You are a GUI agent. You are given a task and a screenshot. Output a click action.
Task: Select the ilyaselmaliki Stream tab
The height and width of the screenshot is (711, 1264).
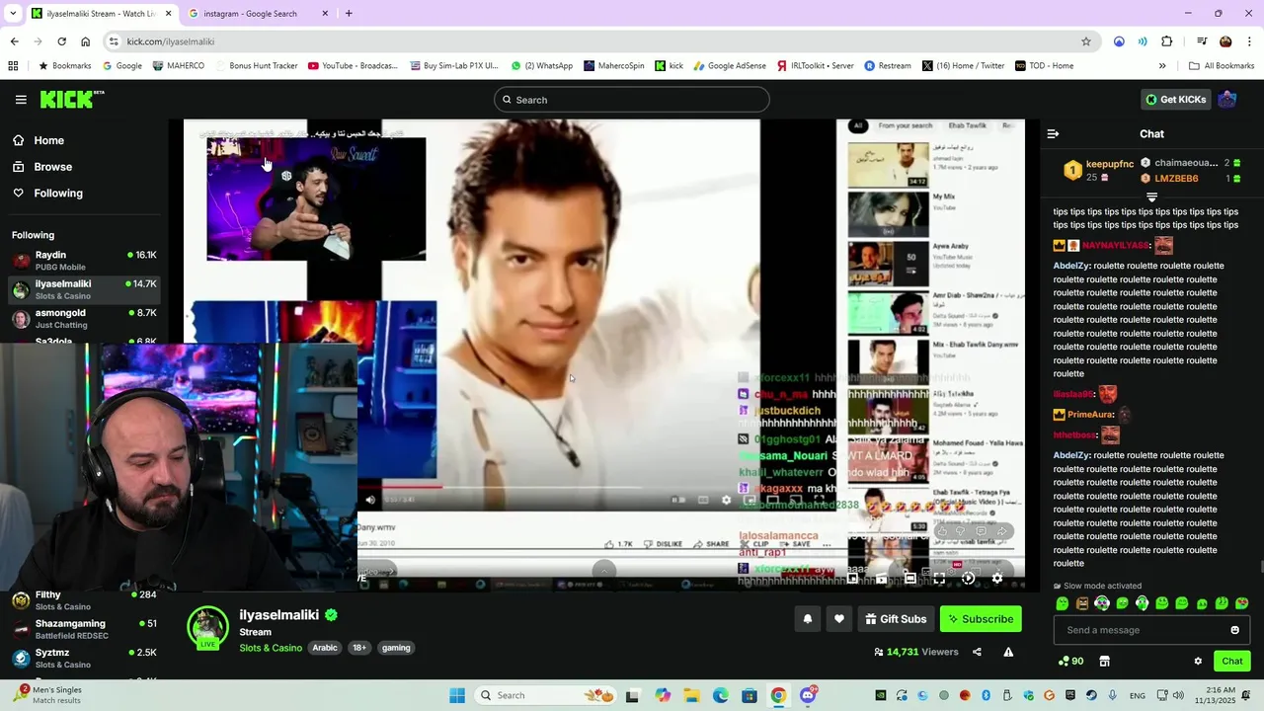[x=100, y=14]
